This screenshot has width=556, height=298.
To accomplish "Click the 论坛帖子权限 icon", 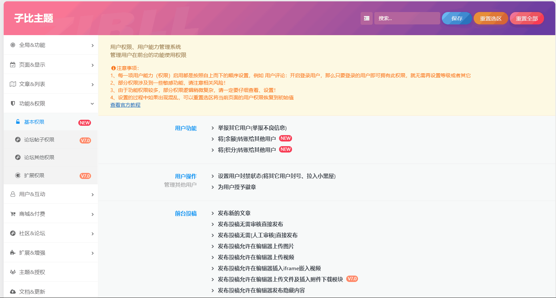I will pyautogui.click(x=18, y=139).
